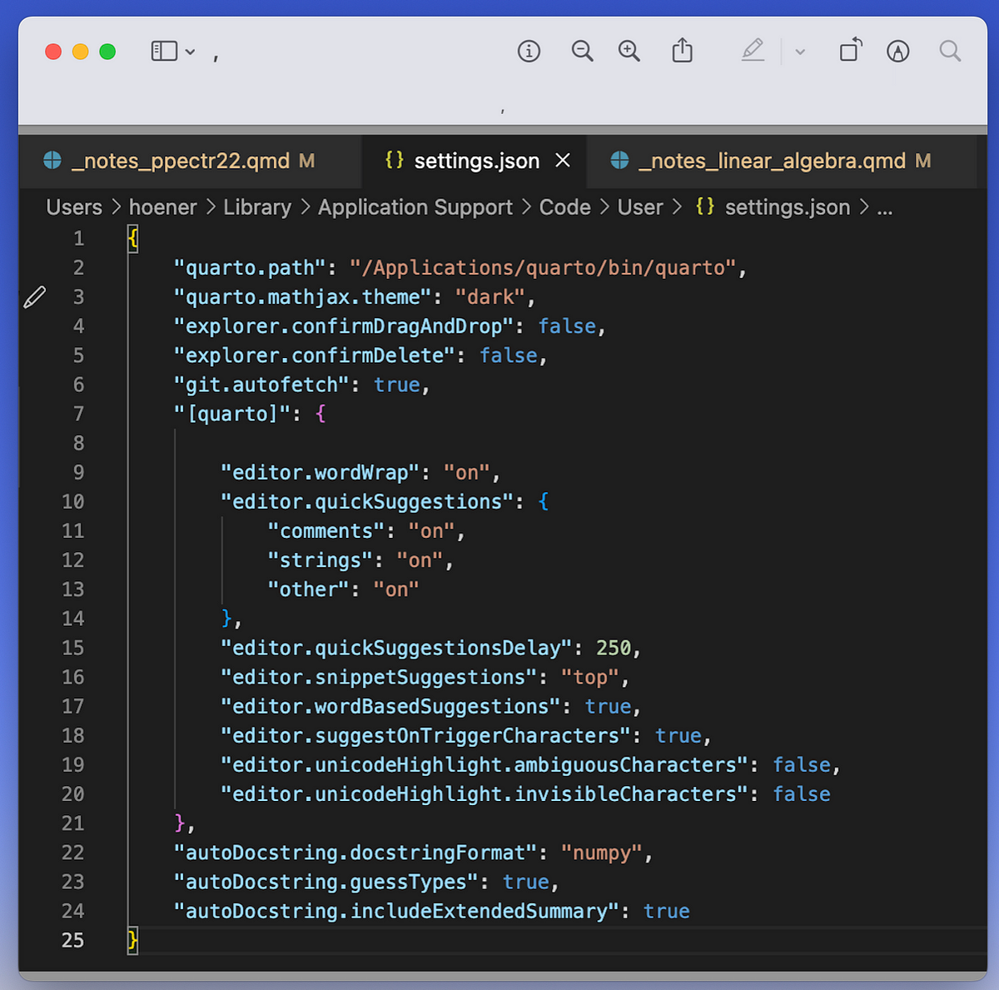This screenshot has height=990, width=999.
Task: Show image info inspector
Action: (x=529, y=52)
